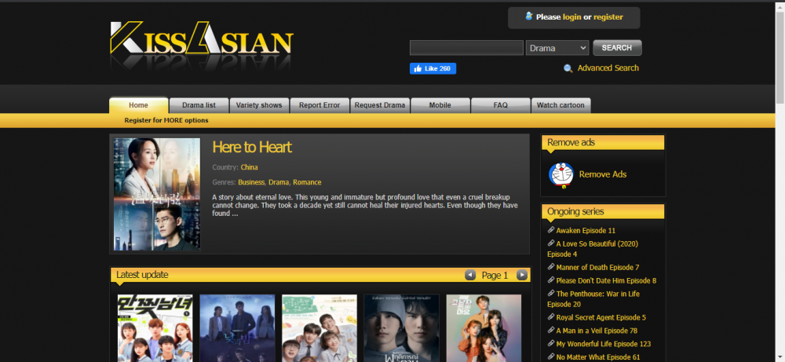This screenshot has height=362, width=785.
Task: Open the register link
Action: [x=608, y=16]
